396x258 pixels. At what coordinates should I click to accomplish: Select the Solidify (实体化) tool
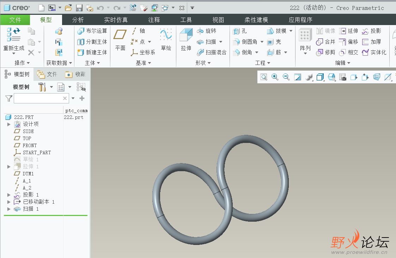coord(374,52)
